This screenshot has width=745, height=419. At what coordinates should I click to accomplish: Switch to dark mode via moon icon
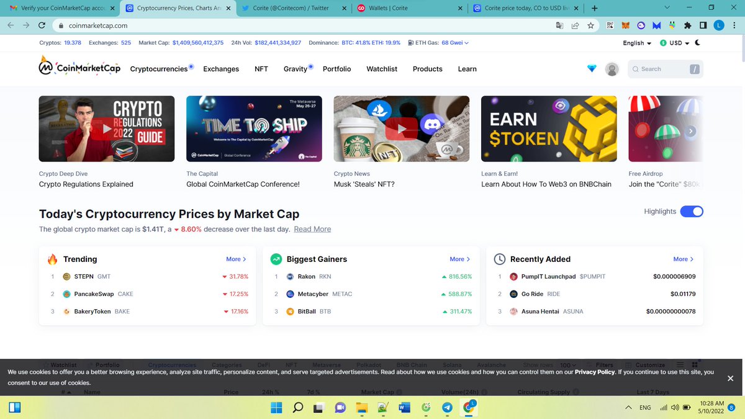[697, 43]
